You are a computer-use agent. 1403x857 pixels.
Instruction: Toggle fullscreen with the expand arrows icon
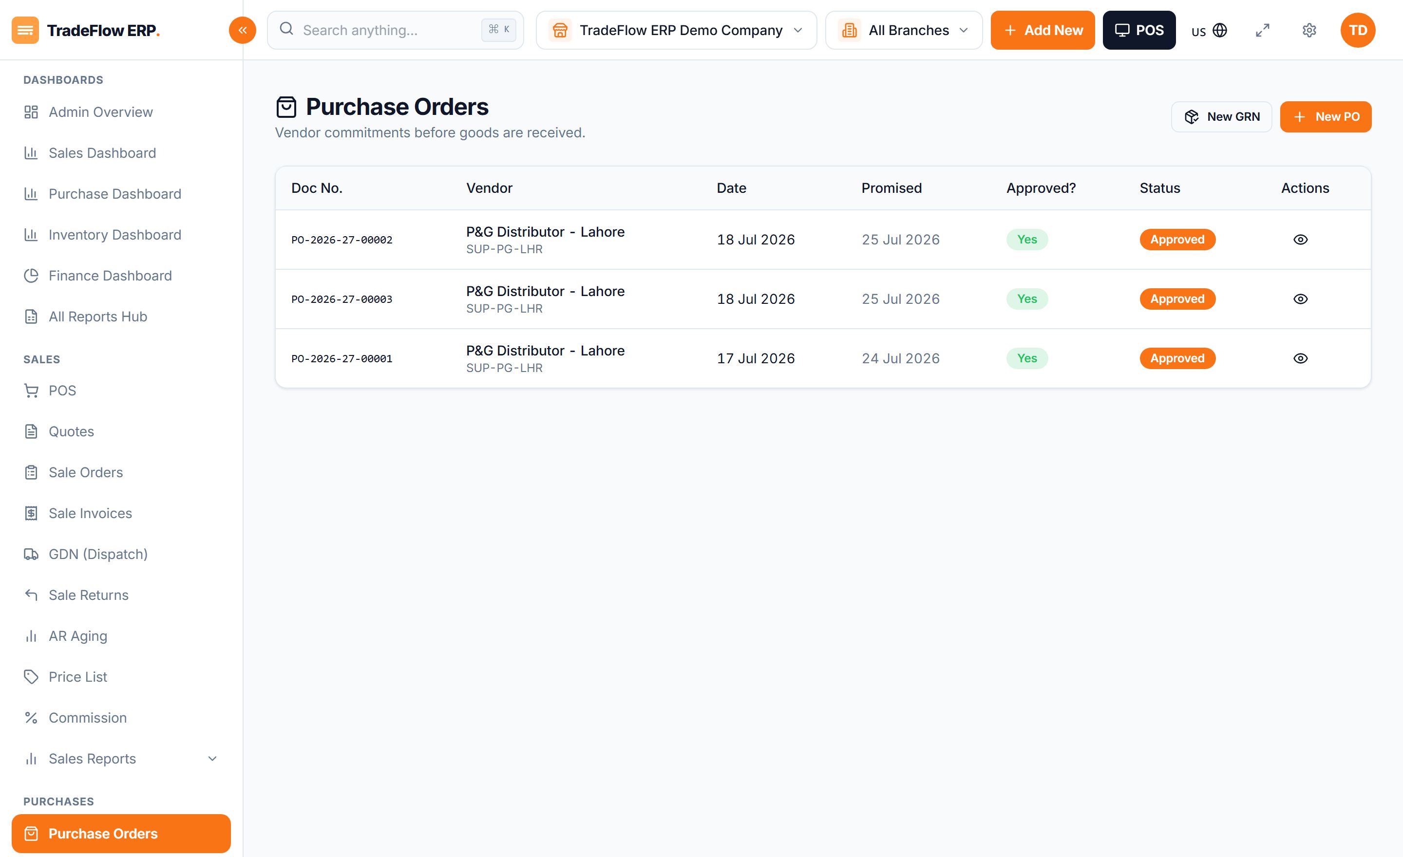[1262, 30]
